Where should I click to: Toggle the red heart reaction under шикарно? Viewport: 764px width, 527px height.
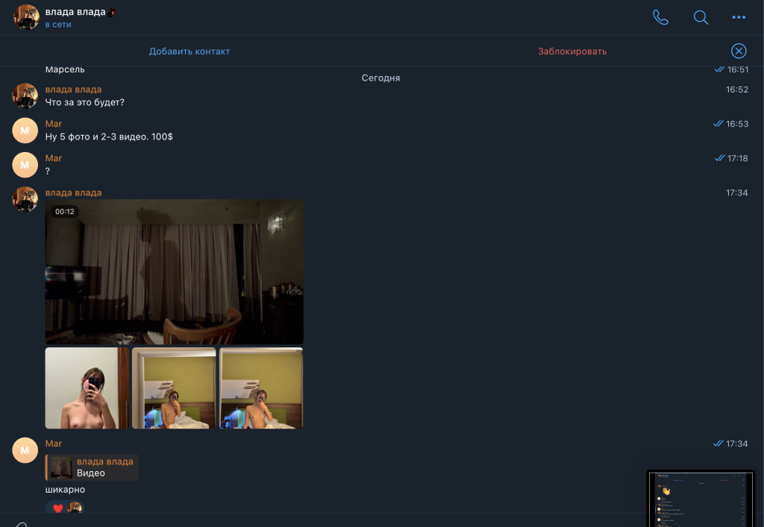[58, 508]
